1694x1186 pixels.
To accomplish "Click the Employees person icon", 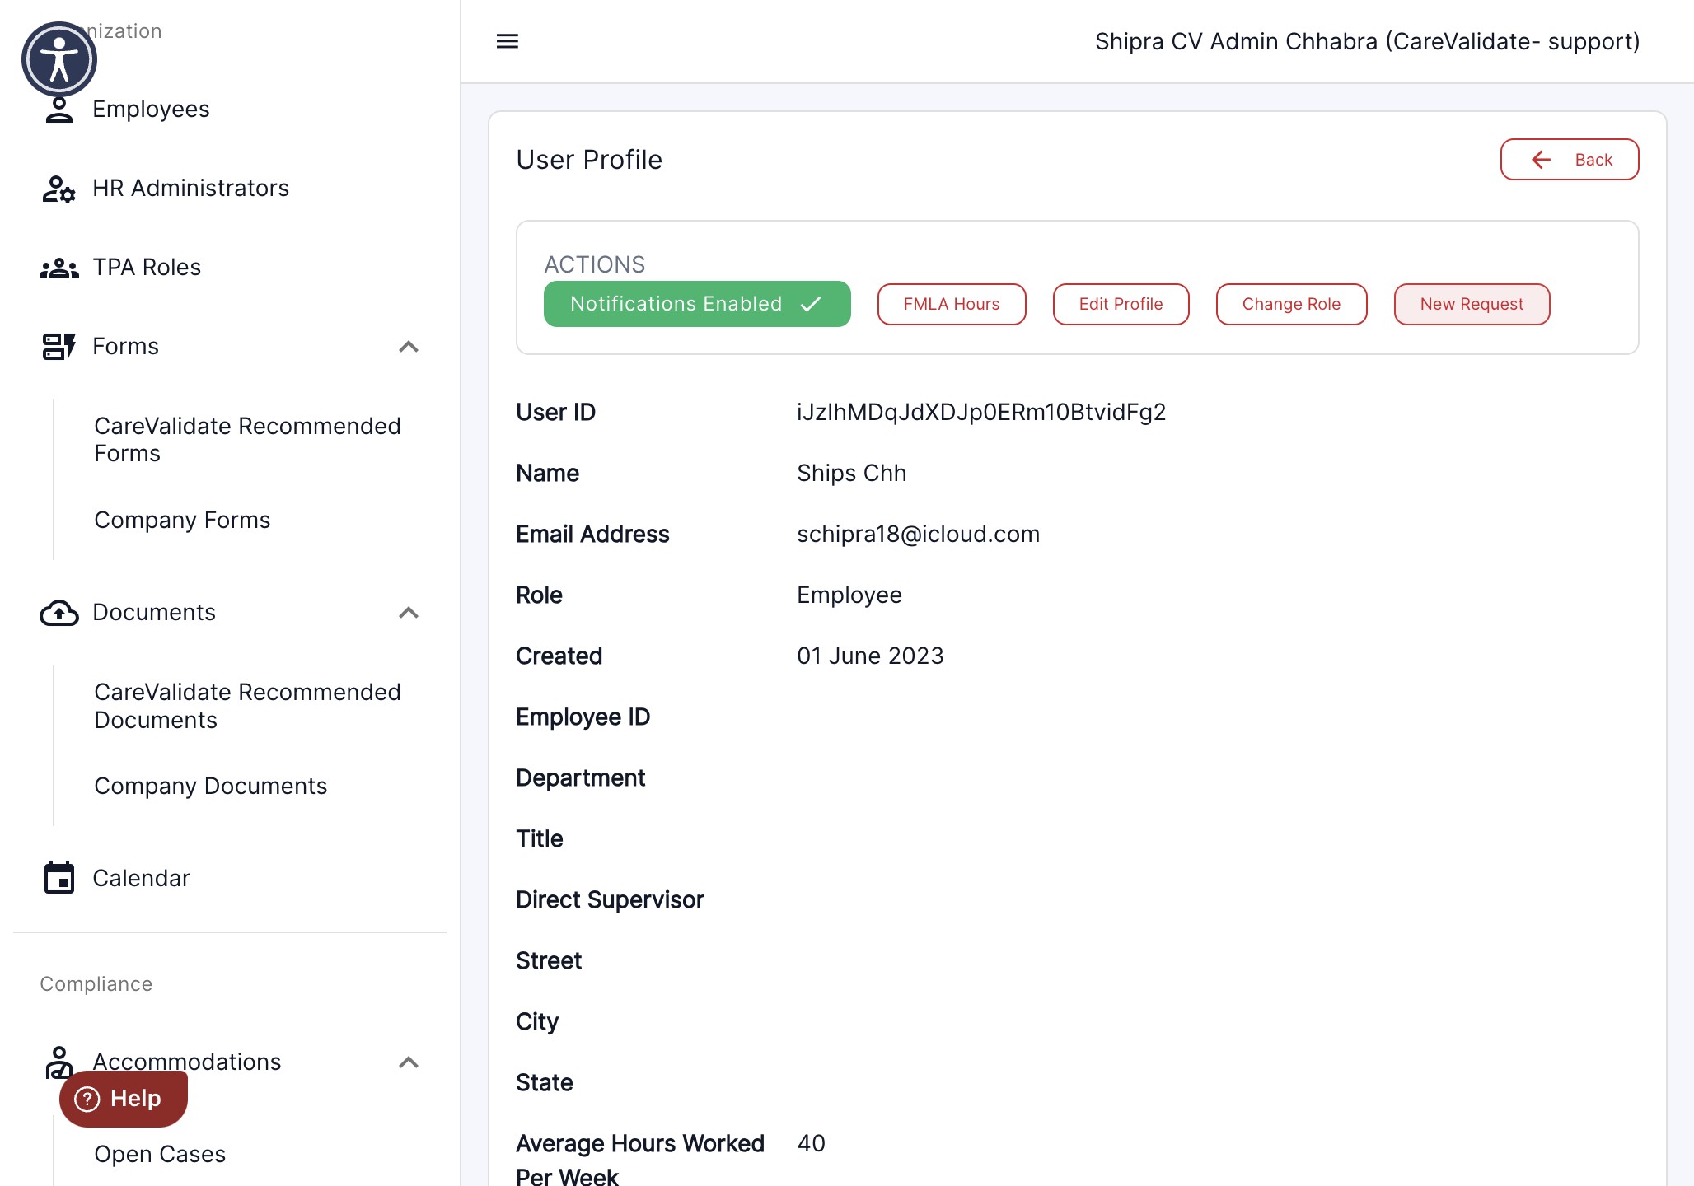I will point(59,110).
